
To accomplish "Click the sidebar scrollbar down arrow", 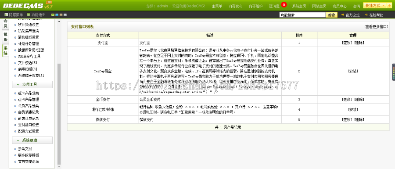I will coord(59,167).
